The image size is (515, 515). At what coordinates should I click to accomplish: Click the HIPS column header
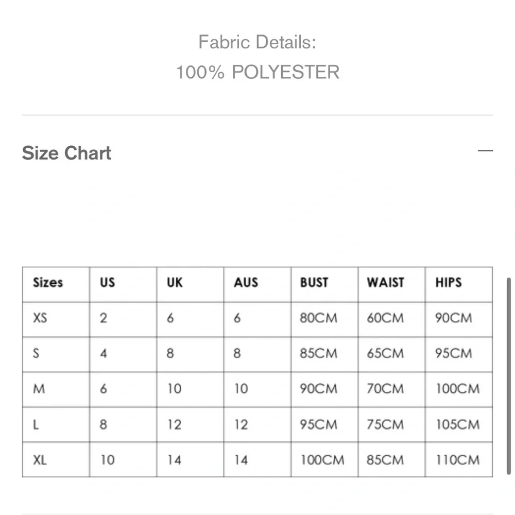pyautogui.click(x=448, y=283)
